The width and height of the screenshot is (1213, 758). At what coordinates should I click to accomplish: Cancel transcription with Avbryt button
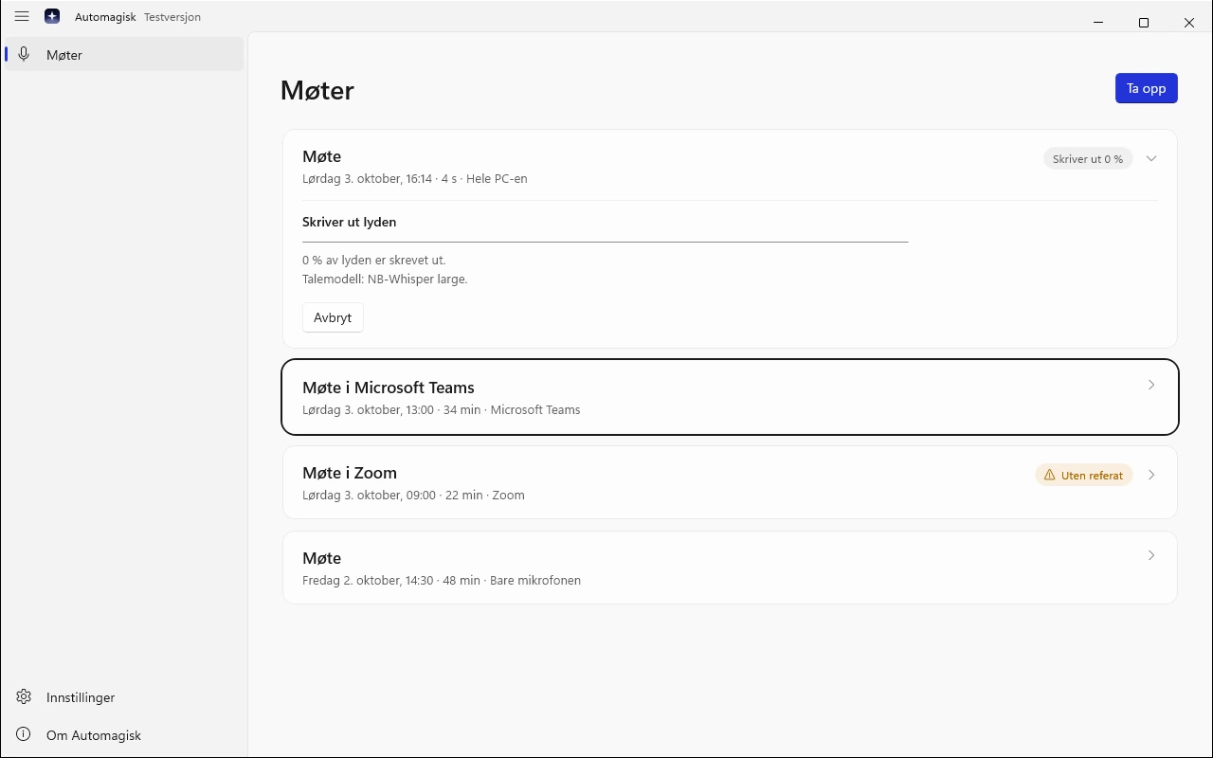pos(333,317)
